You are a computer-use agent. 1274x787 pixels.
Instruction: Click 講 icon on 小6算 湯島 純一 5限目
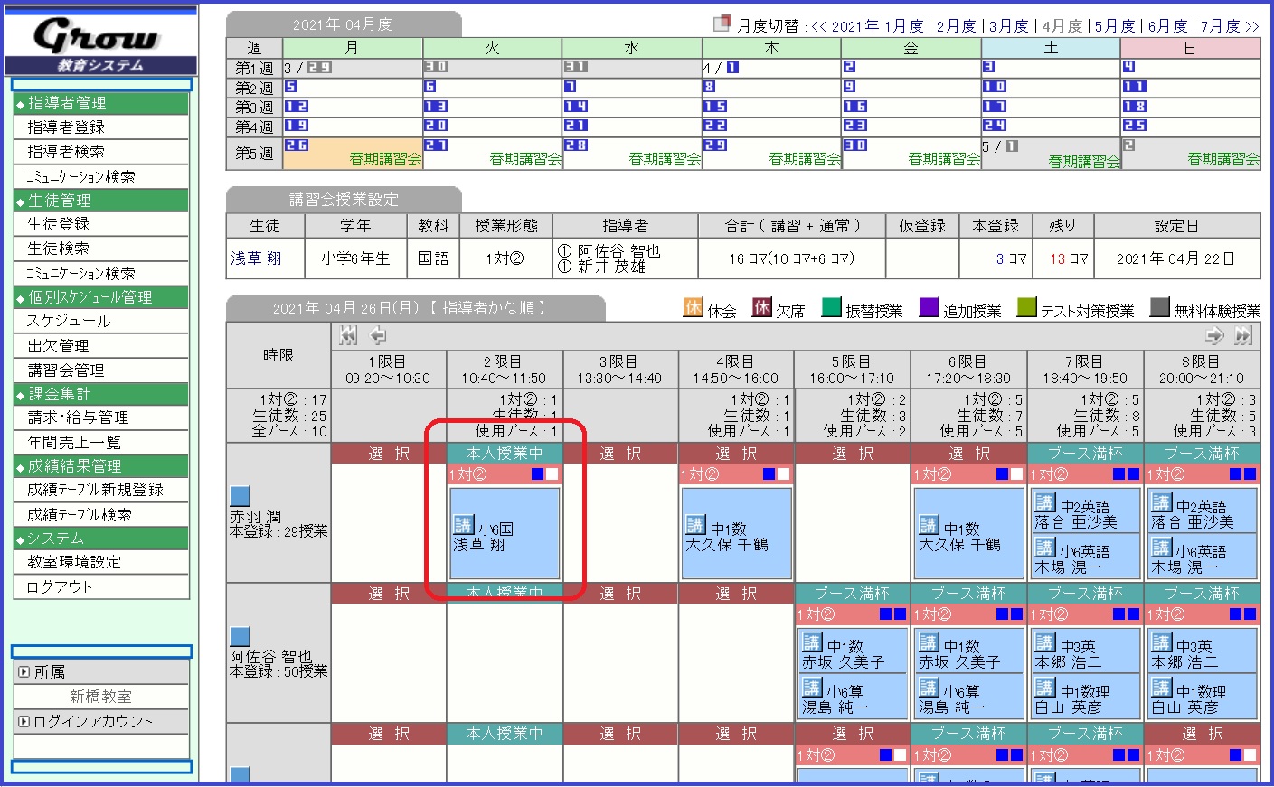(812, 688)
